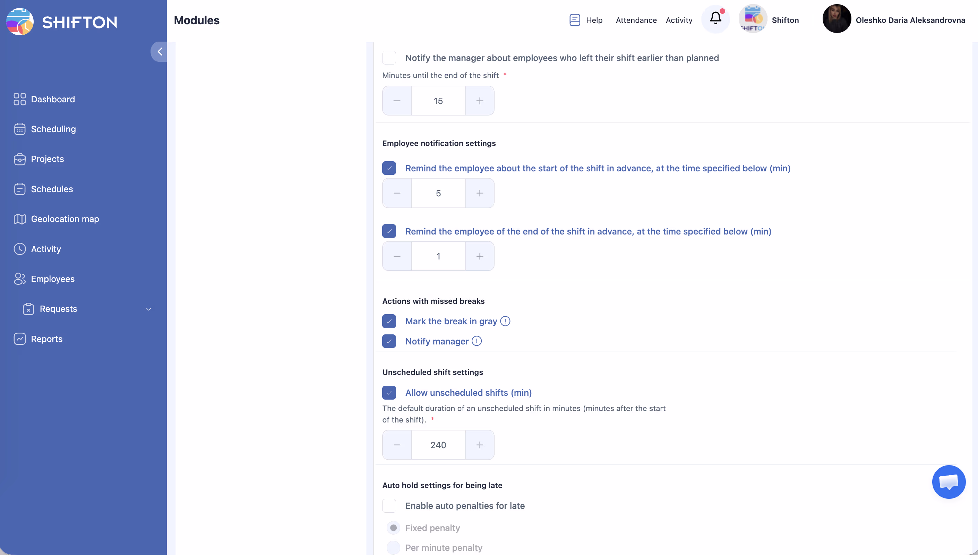
Task: Expand the Requests submenu chevron
Action: point(148,309)
